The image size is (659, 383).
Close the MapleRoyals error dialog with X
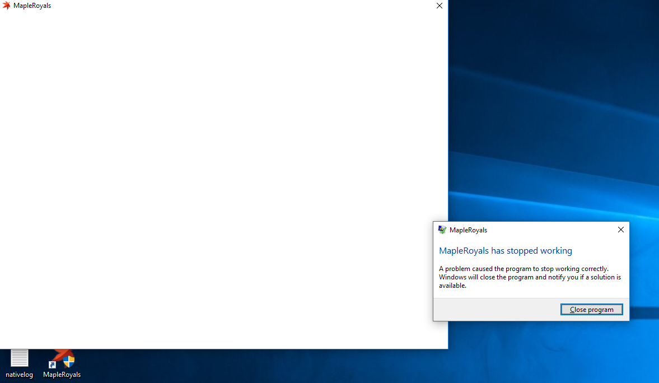621,230
